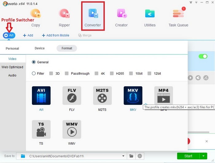
Task: Switch to the Format tab
Action: click(x=67, y=48)
